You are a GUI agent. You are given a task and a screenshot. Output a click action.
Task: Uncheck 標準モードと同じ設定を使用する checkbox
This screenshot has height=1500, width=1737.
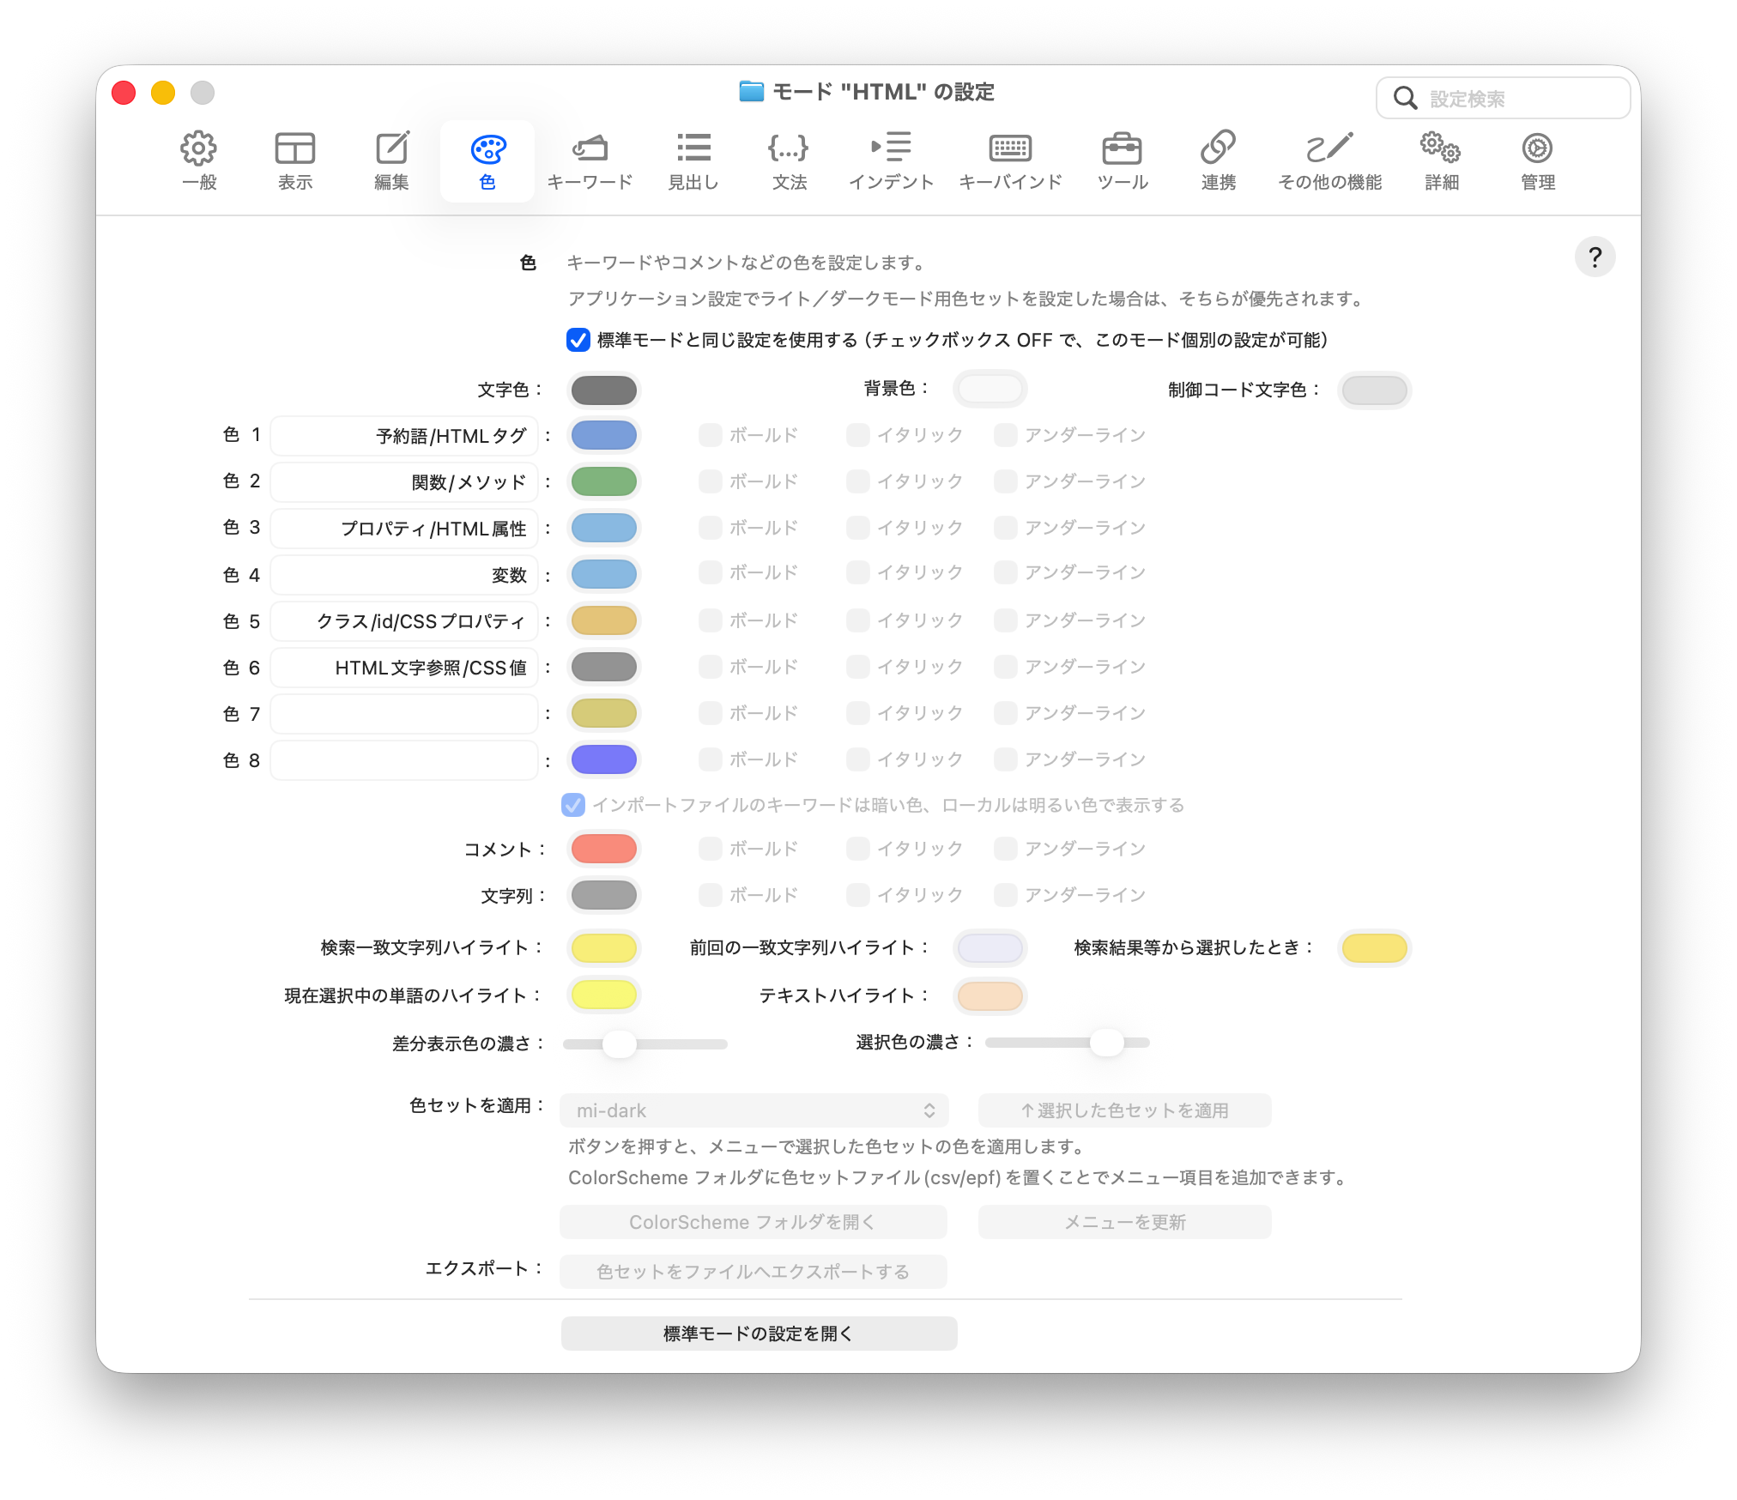[x=578, y=340]
